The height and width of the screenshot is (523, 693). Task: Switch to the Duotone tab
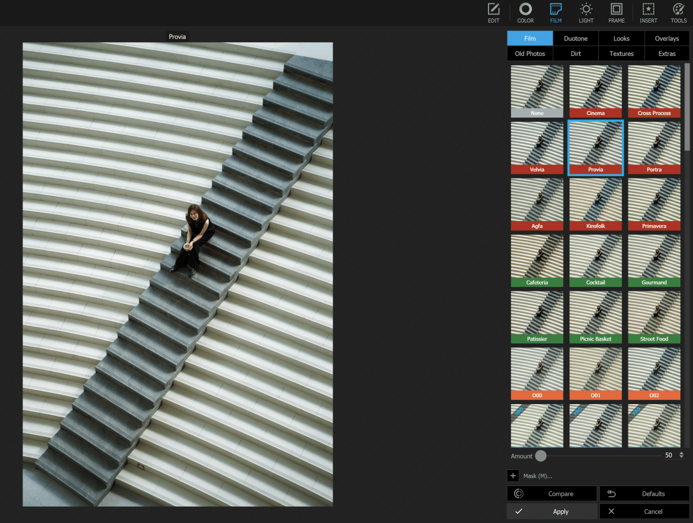575,39
